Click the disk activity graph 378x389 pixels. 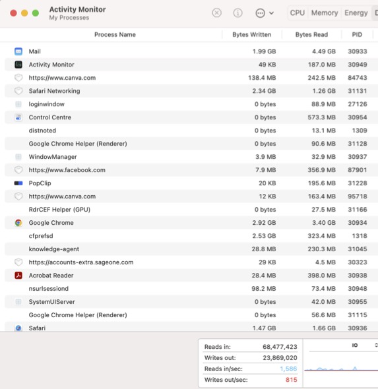click(x=341, y=369)
